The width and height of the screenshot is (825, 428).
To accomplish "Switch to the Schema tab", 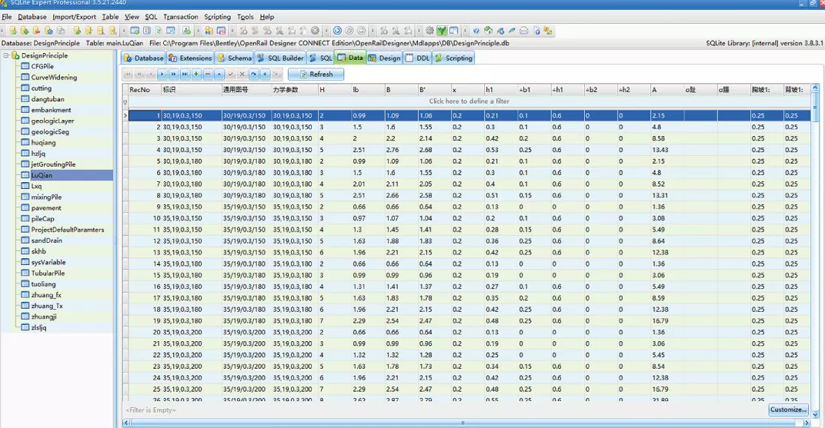I will pyautogui.click(x=235, y=58).
